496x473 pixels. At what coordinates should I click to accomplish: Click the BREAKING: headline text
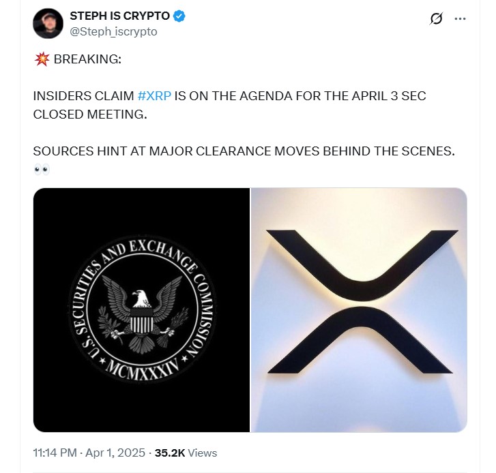(x=87, y=59)
